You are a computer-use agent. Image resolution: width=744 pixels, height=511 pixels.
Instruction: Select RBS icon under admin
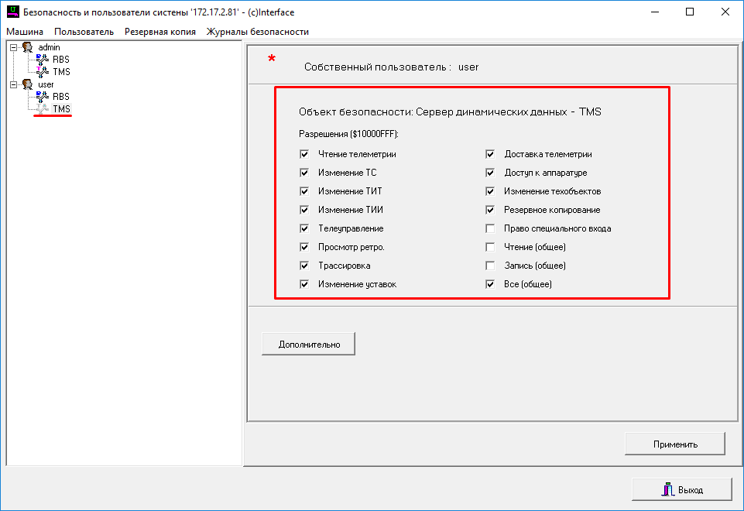(x=43, y=60)
